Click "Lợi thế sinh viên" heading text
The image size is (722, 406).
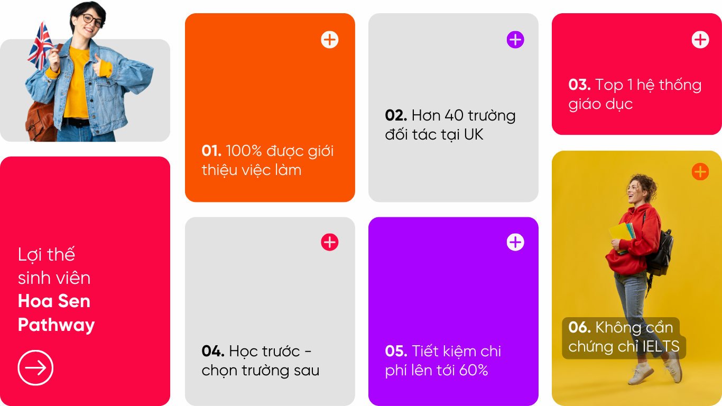(x=54, y=266)
